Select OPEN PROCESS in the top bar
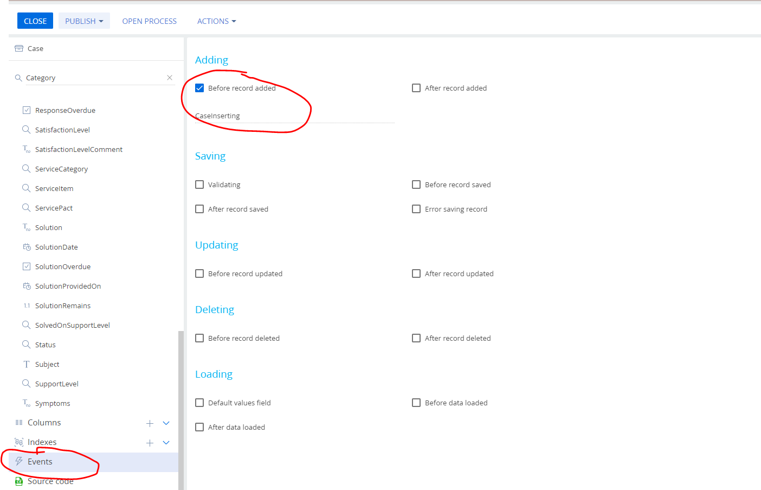The width and height of the screenshot is (761, 490). [x=149, y=21]
